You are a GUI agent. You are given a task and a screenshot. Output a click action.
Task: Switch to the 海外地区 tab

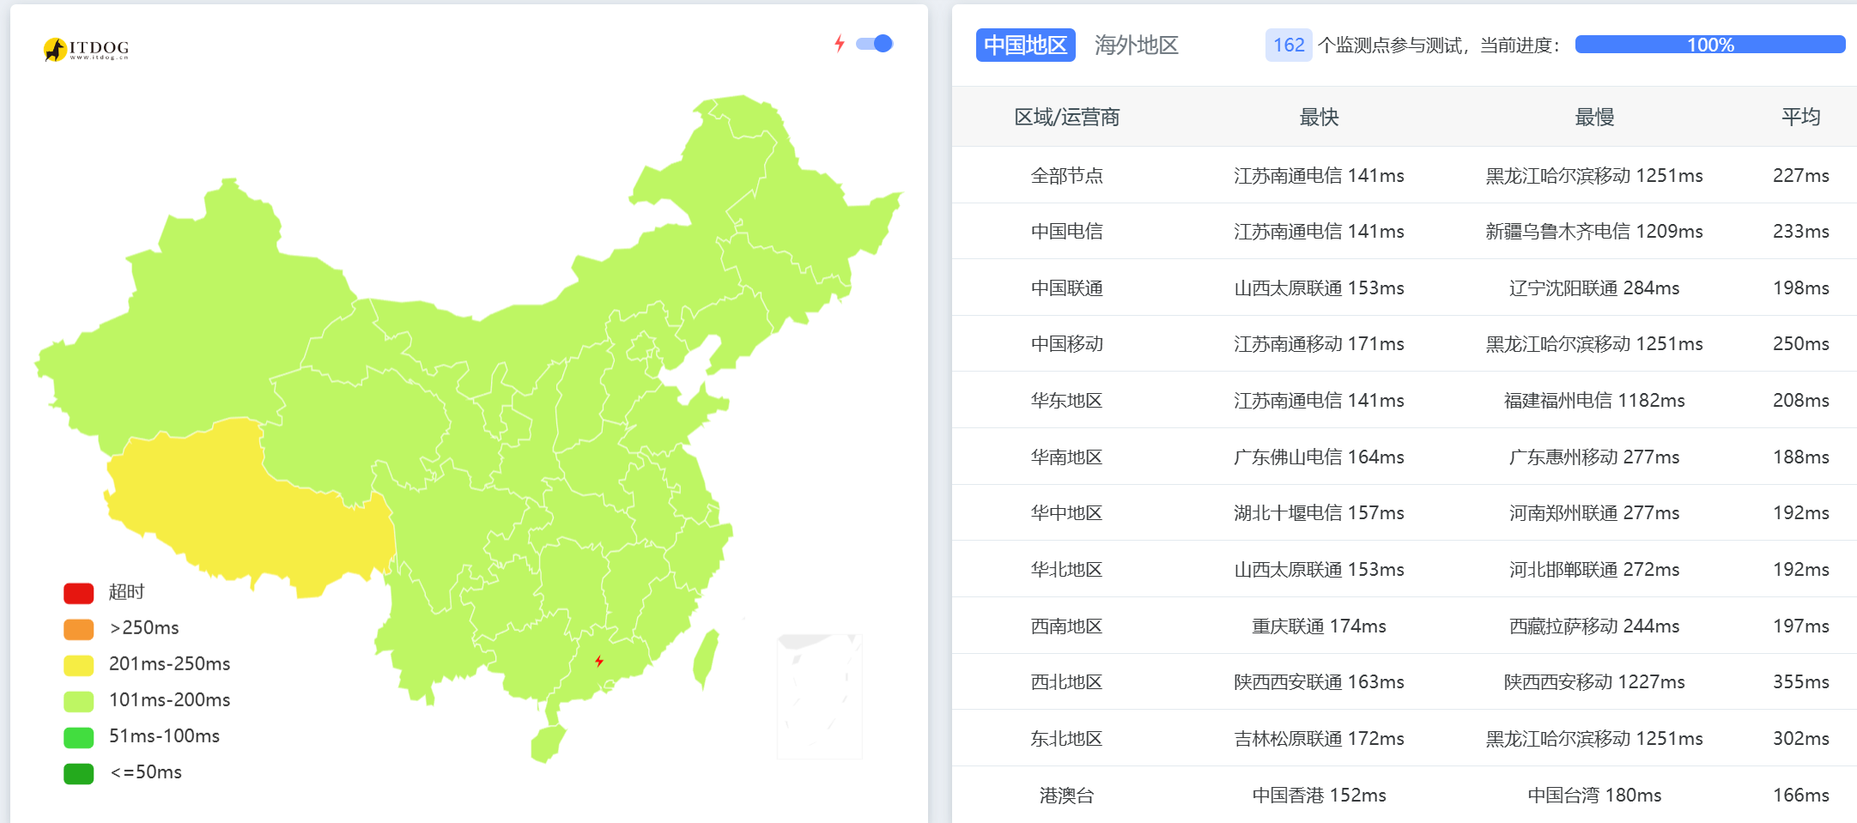[x=1138, y=45]
